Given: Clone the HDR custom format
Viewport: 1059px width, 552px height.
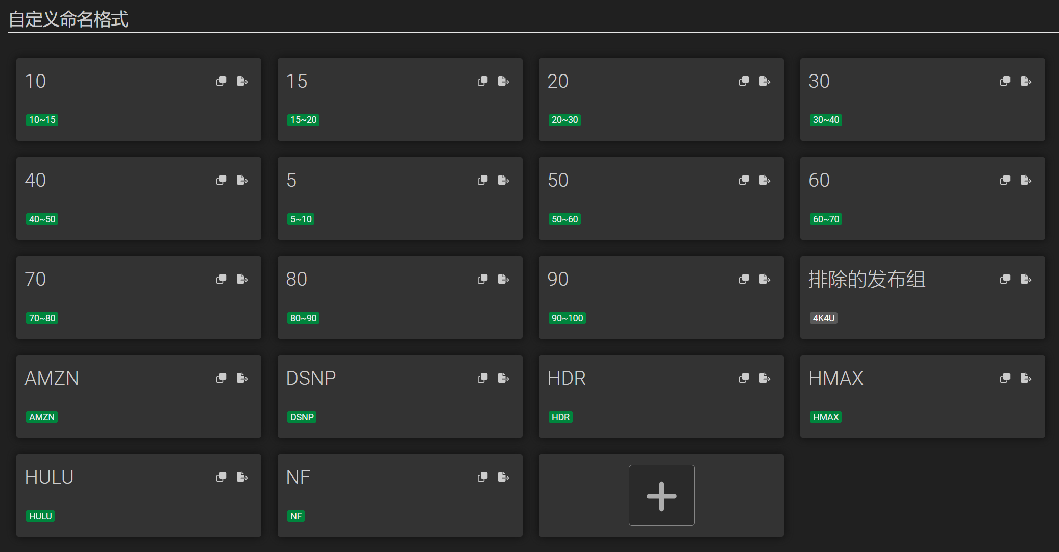Looking at the screenshot, I should tap(744, 378).
